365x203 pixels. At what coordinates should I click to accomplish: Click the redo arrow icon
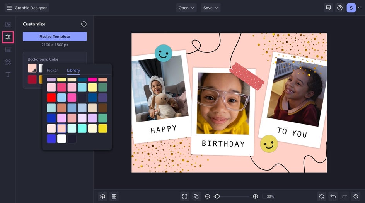pos(344,196)
